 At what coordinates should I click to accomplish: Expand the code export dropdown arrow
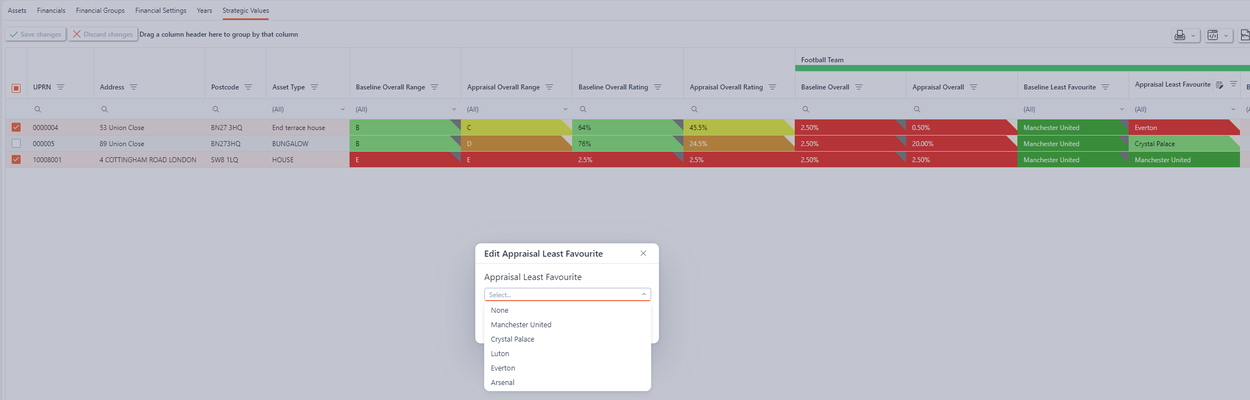pyautogui.click(x=1226, y=36)
